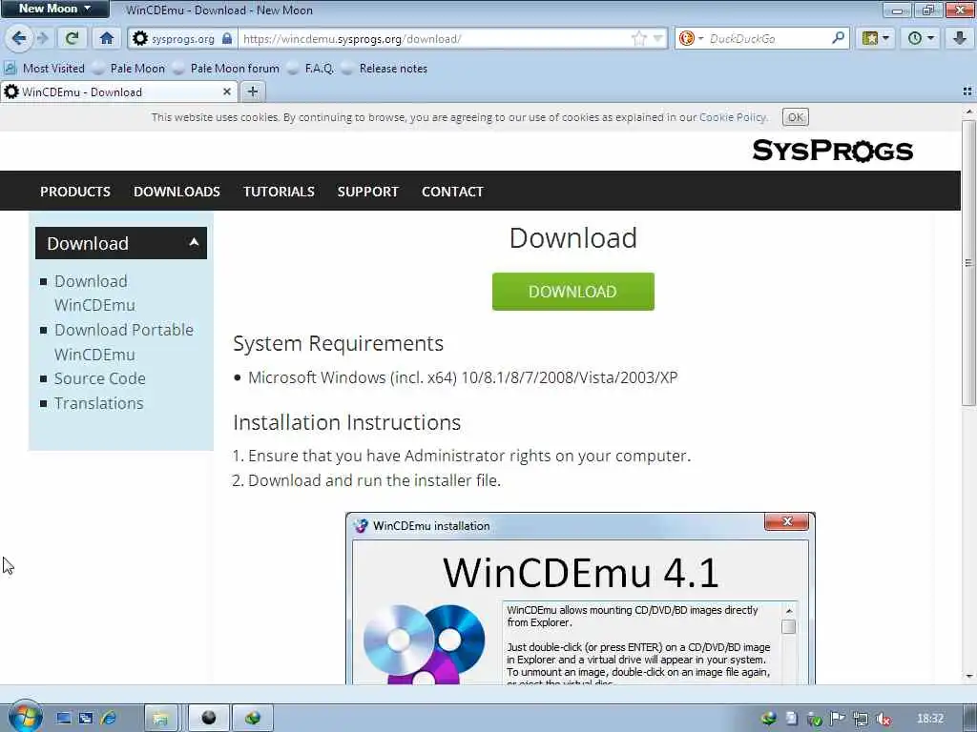The height and width of the screenshot is (732, 977).
Task: Select the WinCDEmu - Download tab
Action: coord(113,92)
